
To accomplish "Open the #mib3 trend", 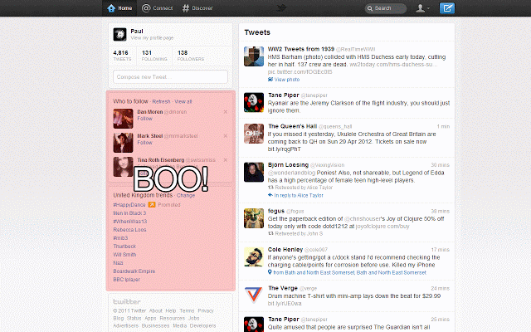I will [120, 238].
